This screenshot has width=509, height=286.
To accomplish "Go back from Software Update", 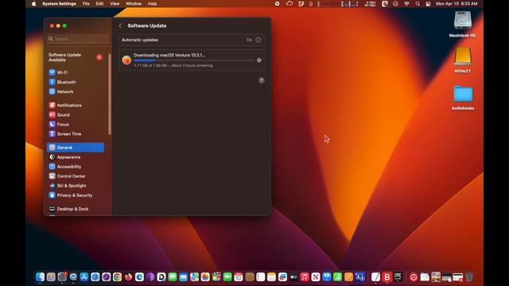I will (x=120, y=25).
